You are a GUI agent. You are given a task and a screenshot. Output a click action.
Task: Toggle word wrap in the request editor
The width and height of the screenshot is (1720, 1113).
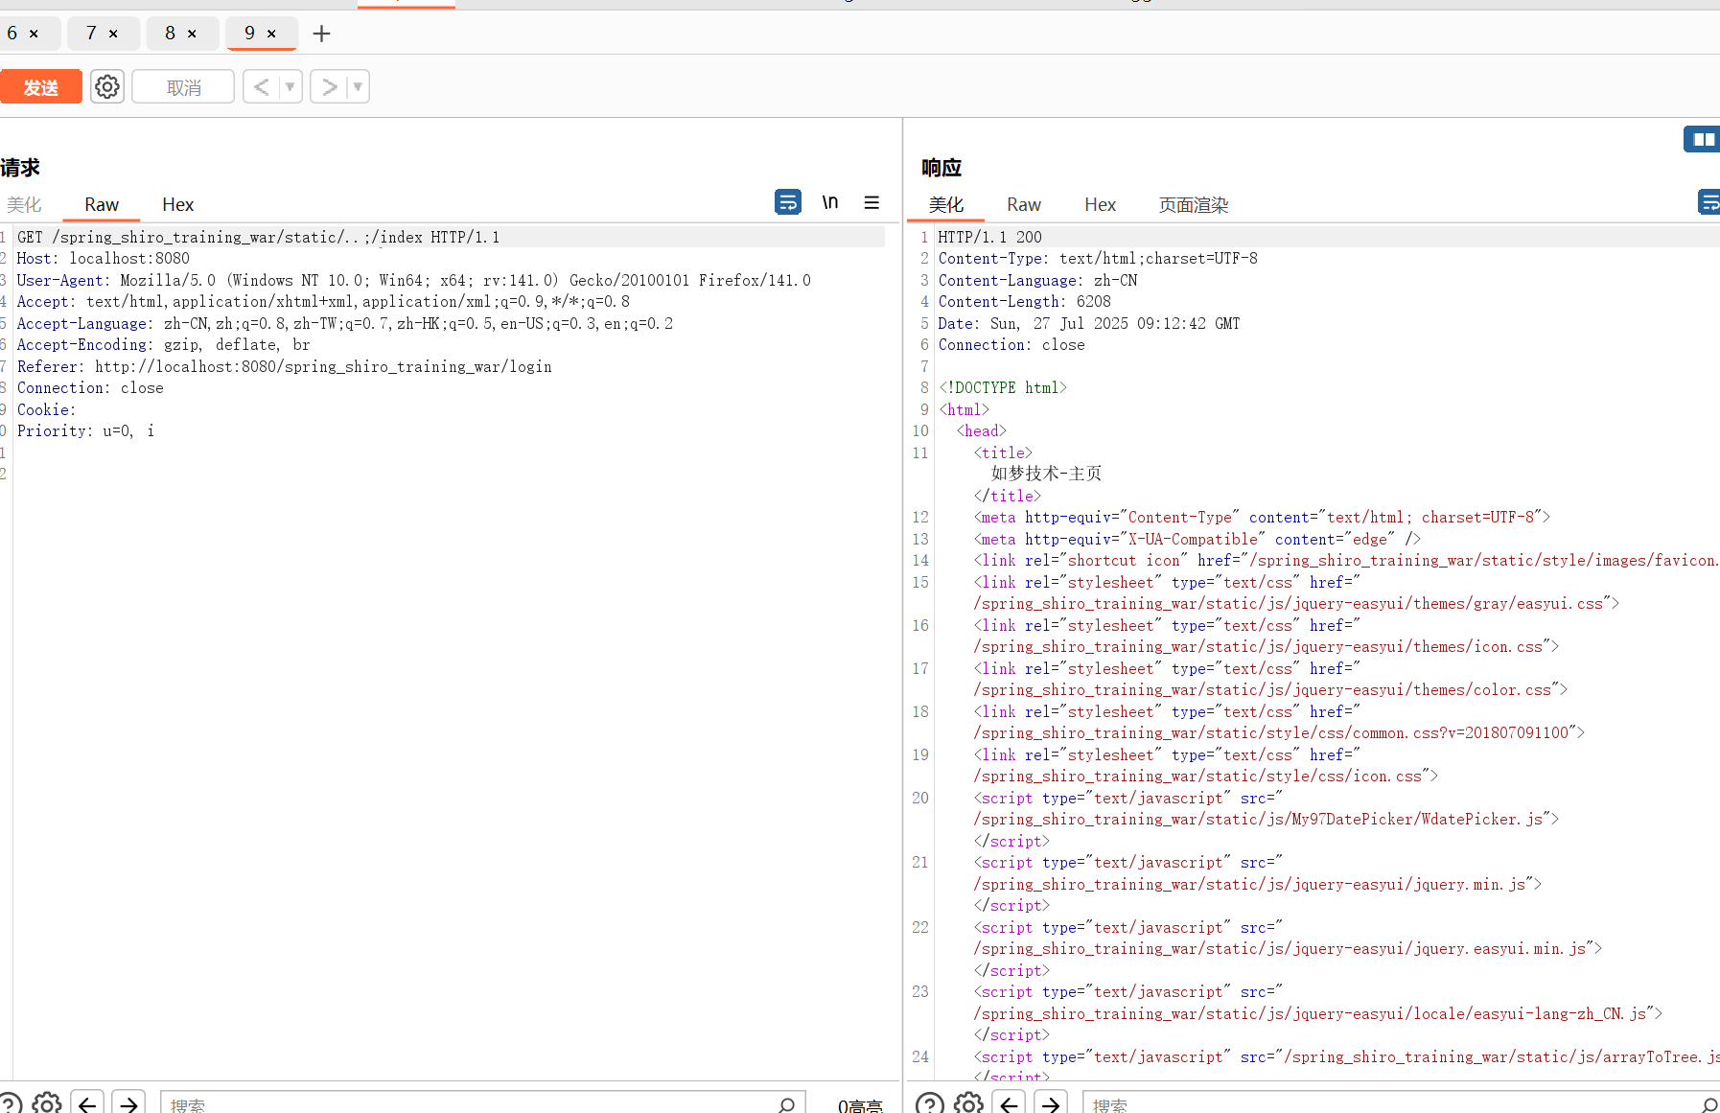[x=788, y=202]
